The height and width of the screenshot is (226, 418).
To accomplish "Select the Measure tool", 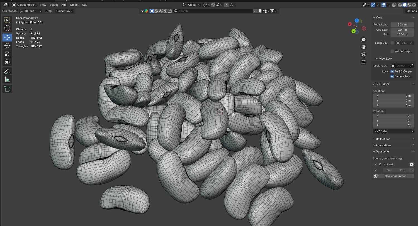I will click(x=7, y=80).
